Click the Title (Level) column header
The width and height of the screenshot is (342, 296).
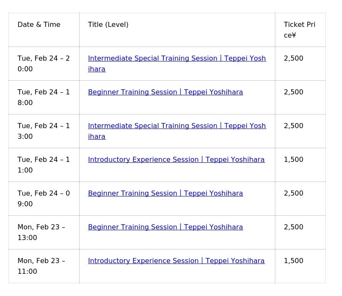coord(108,25)
